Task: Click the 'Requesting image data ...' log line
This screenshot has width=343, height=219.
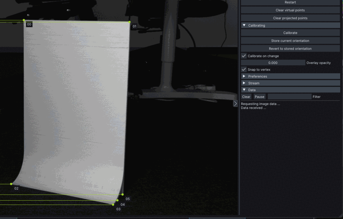Action: [260, 104]
